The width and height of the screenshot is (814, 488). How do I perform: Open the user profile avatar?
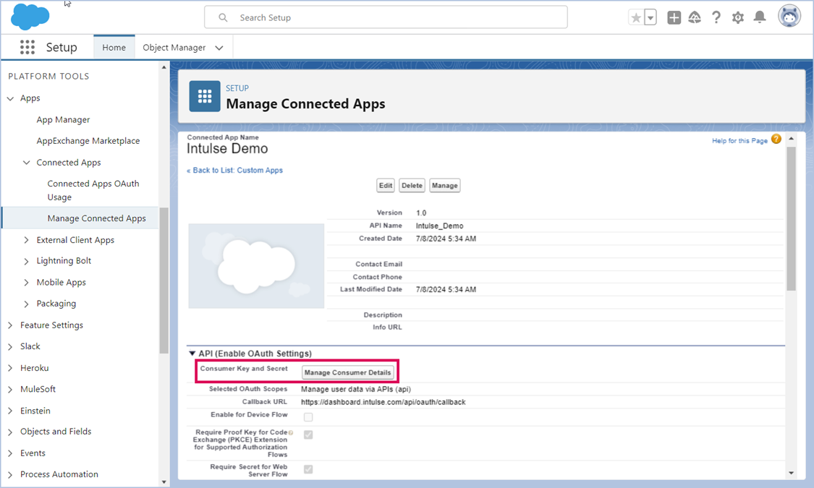tap(789, 16)
